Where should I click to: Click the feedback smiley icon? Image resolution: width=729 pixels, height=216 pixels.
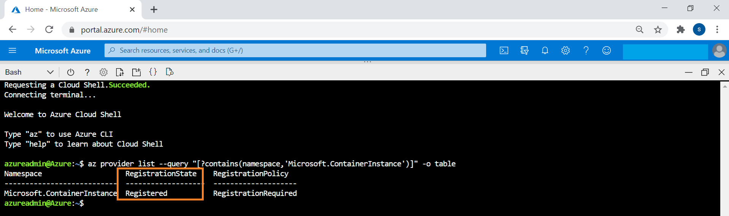[607, 51]
